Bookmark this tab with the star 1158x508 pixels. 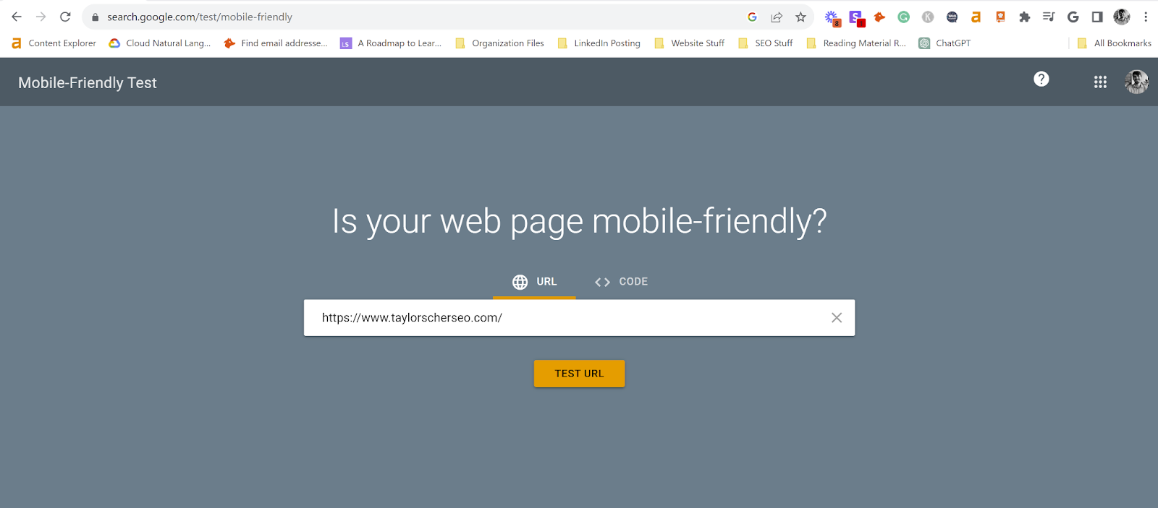pos(800,17)
